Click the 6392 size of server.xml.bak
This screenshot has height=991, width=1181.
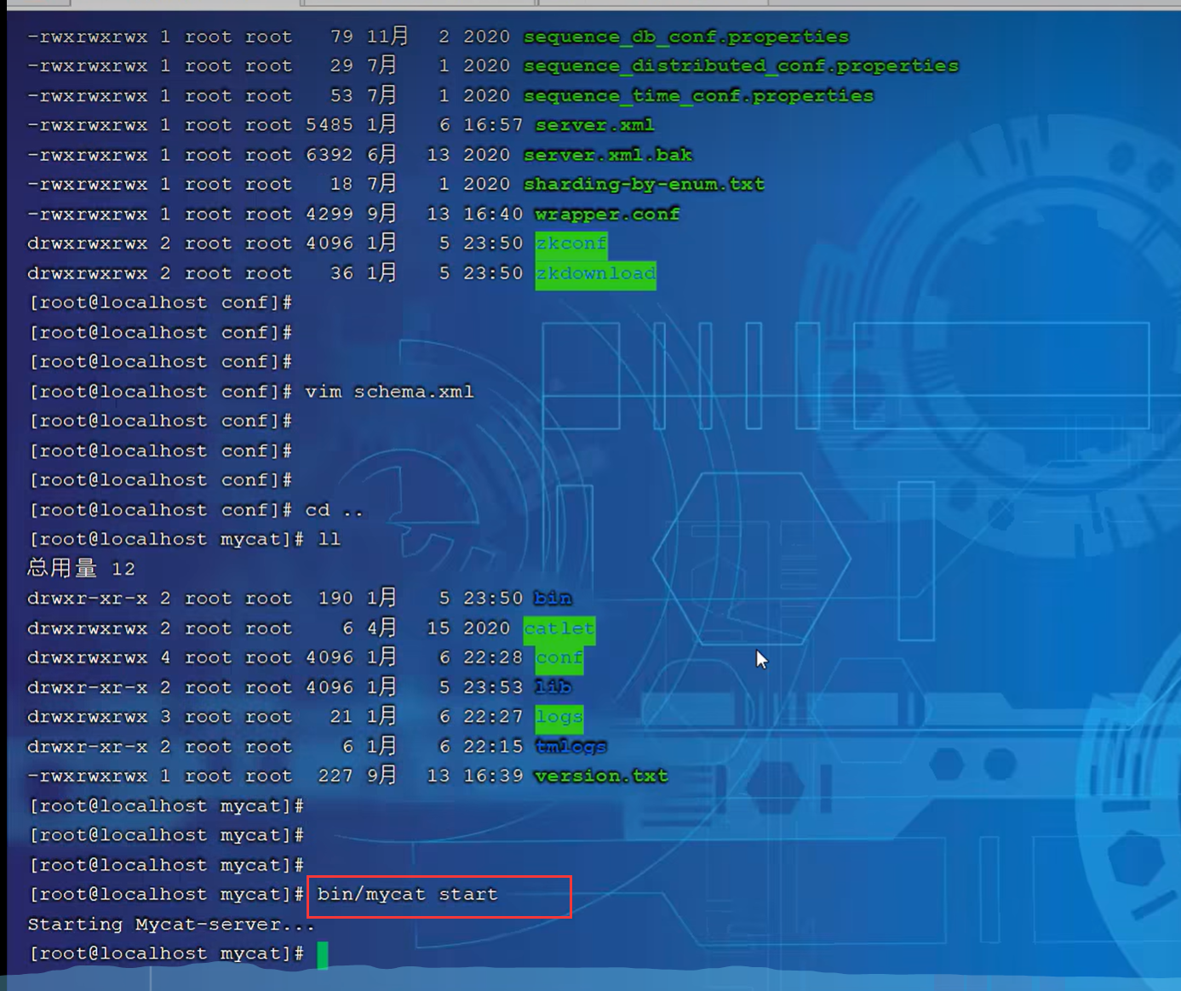pos(330,155)
